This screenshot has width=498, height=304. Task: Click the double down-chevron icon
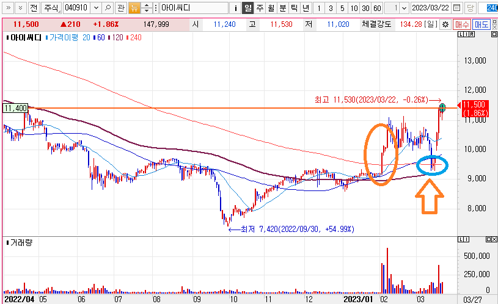point(20,8)
